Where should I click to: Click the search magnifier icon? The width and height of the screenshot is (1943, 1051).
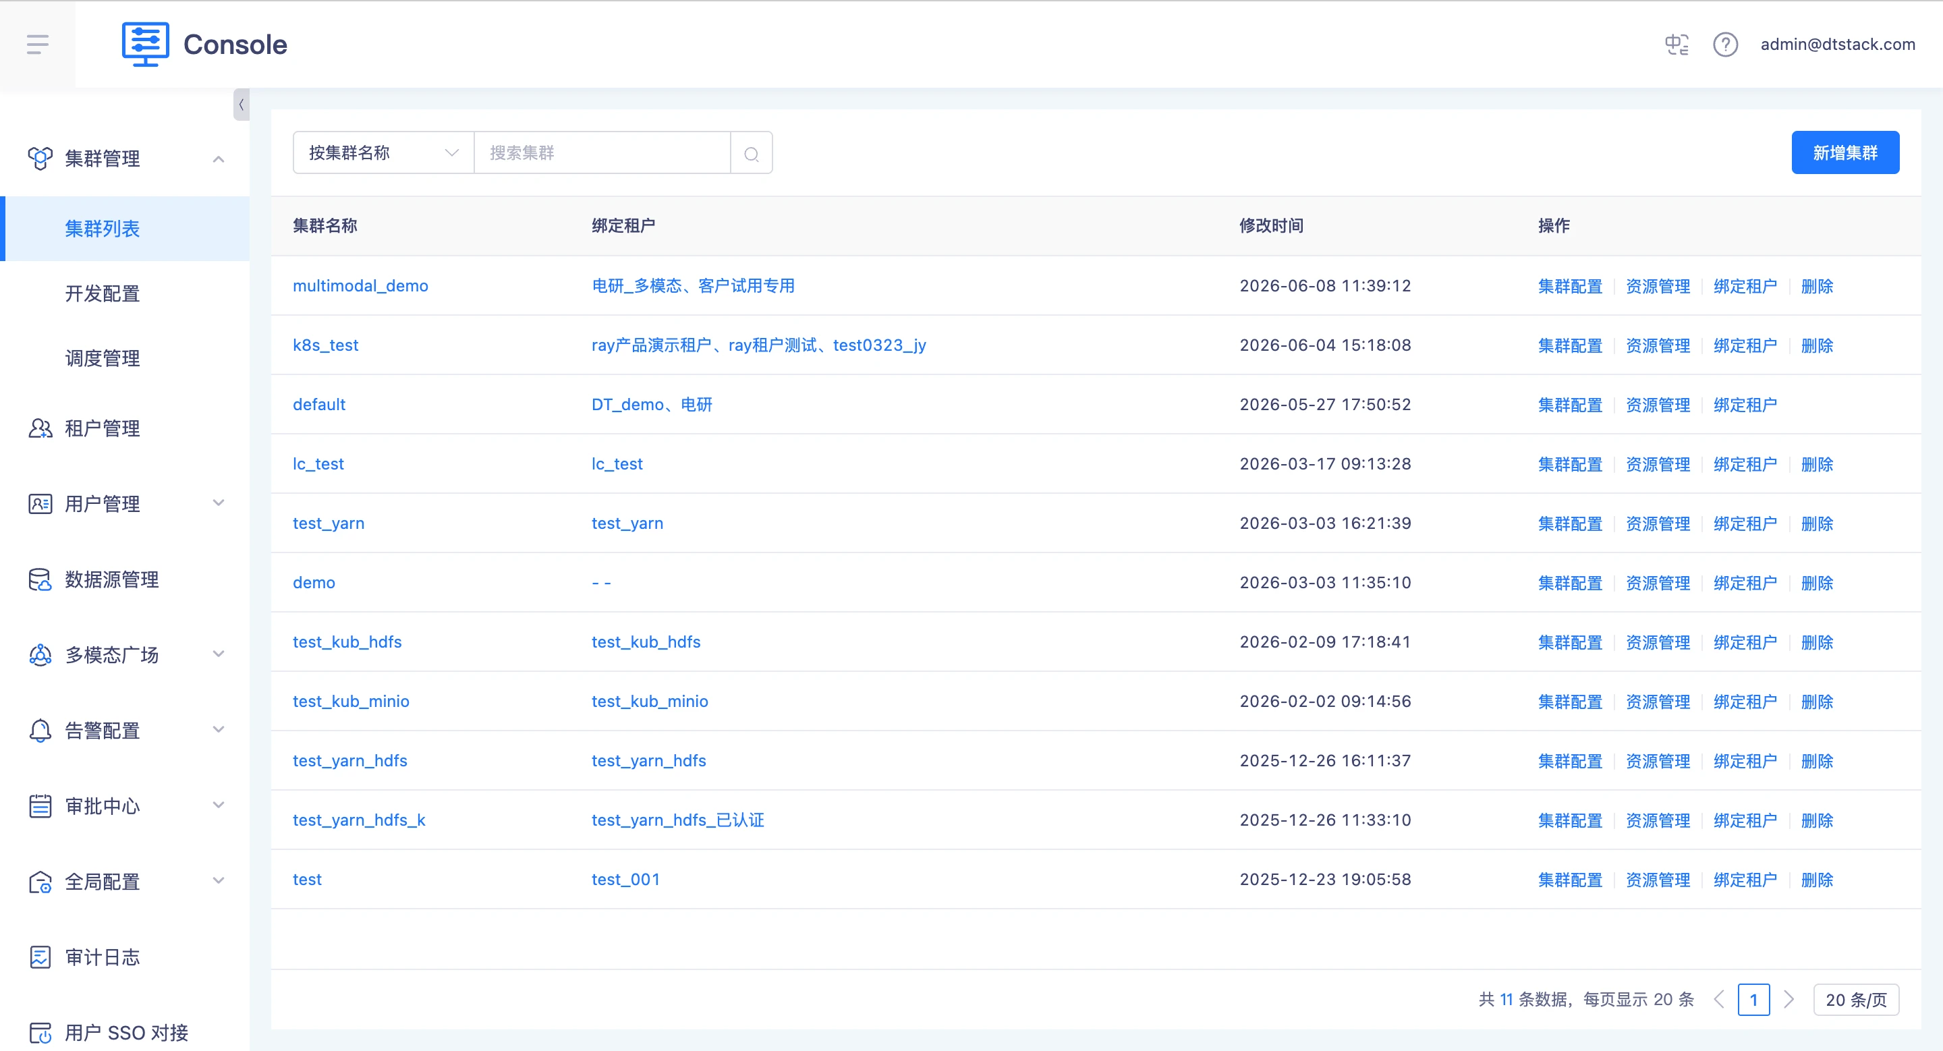coord(752,153)
